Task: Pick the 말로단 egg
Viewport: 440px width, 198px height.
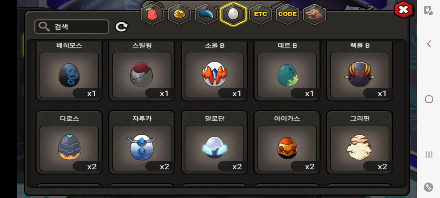Action: coord(215,142)
